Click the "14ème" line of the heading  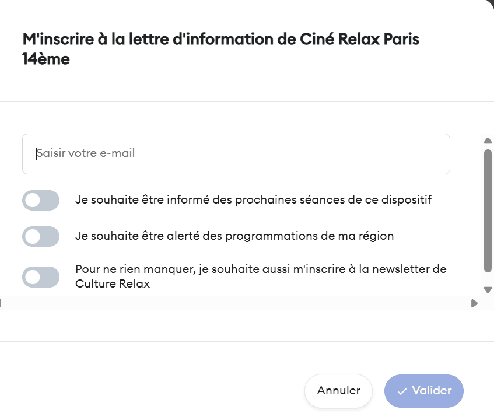(46, 59)
